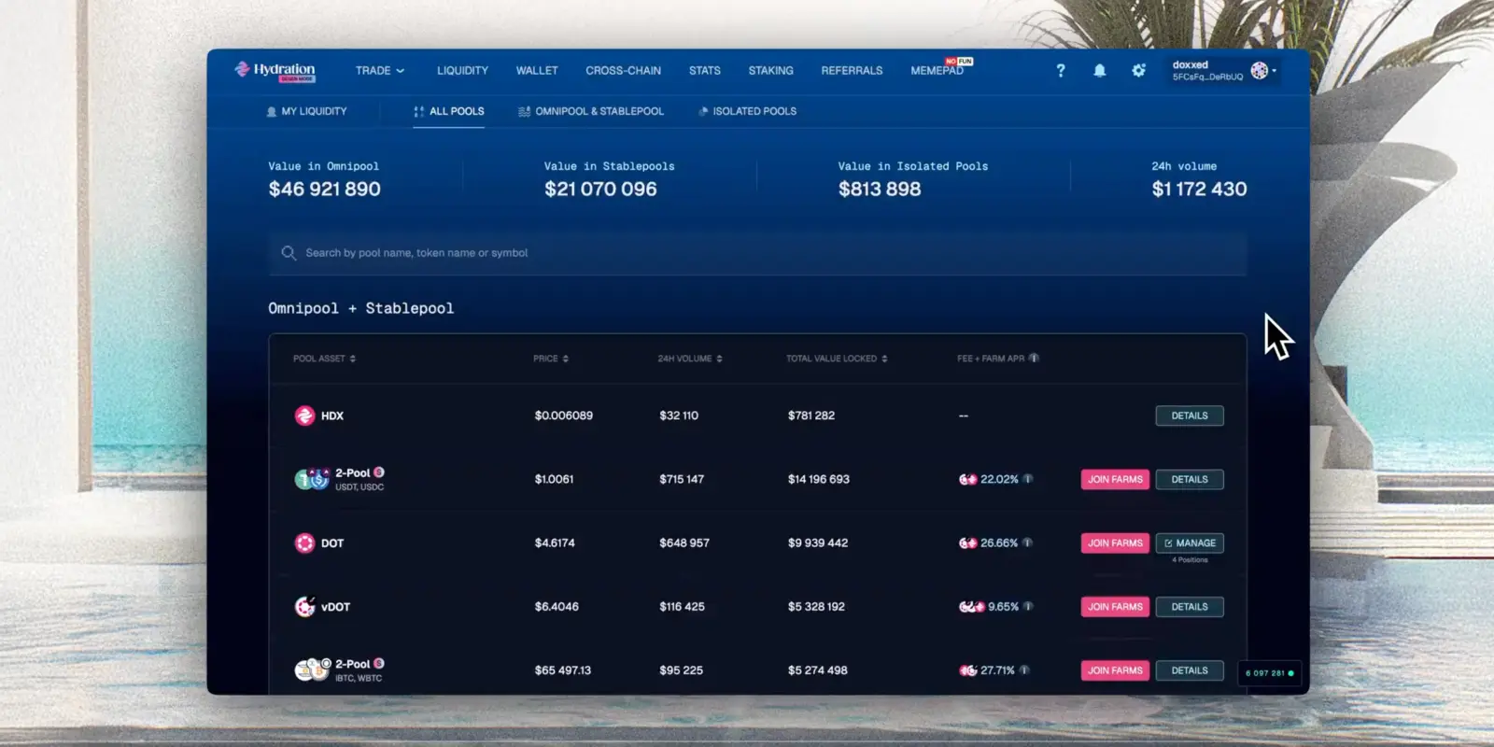Open the Memepad page
The image size is (1494, 747).
click(x=937, y=70)
